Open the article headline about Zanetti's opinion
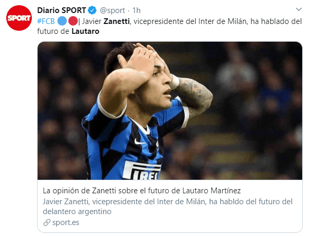This screenshot has height=236, width=309. click(x=141, y=191)
